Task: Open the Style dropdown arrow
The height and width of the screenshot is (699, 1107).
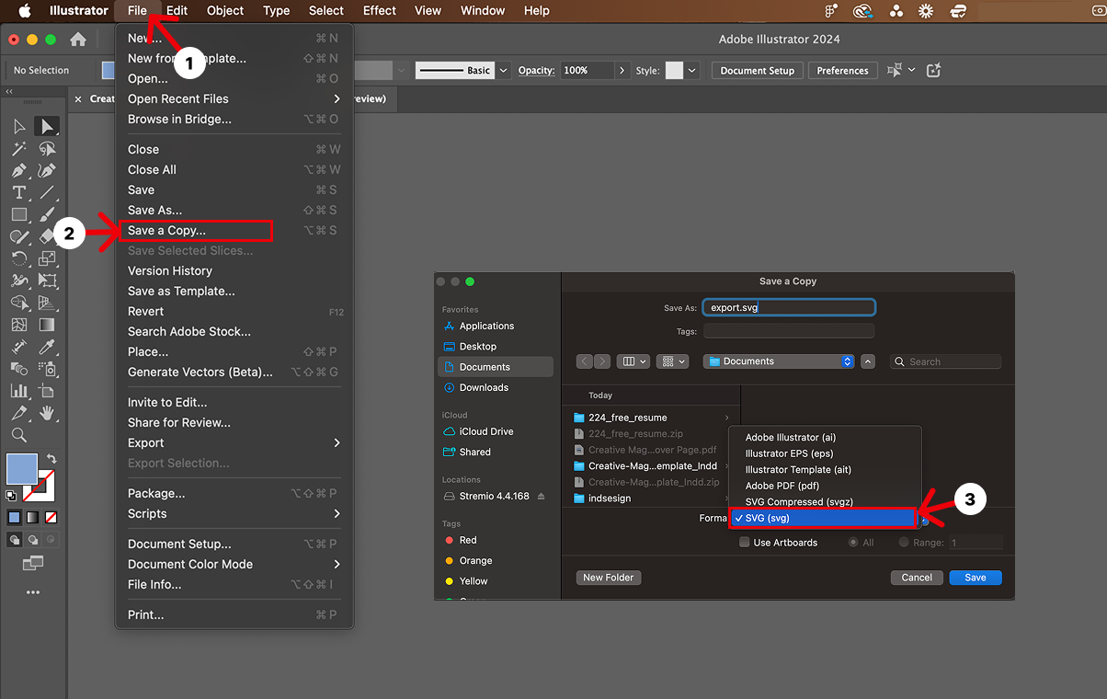Action: [692, 70]
